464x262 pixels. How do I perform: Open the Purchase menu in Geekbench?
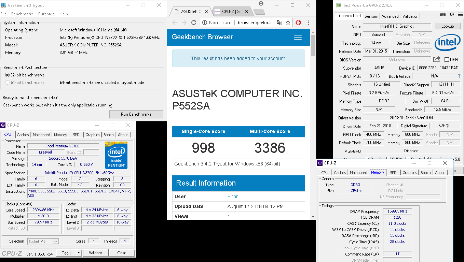tap(46, 14)
